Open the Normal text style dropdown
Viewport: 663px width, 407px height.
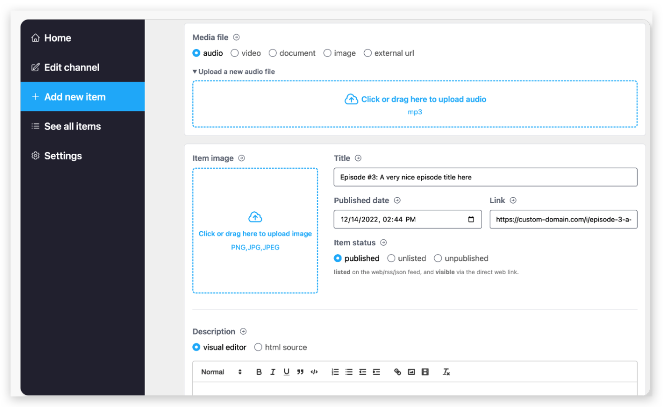pos(221,372)
